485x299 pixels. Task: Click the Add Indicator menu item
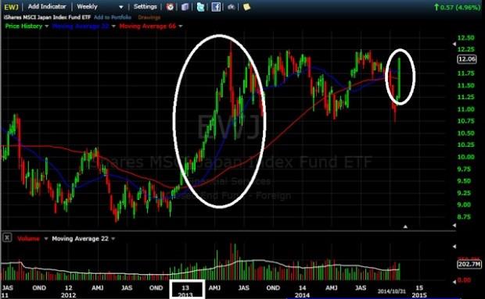(47, 6)
